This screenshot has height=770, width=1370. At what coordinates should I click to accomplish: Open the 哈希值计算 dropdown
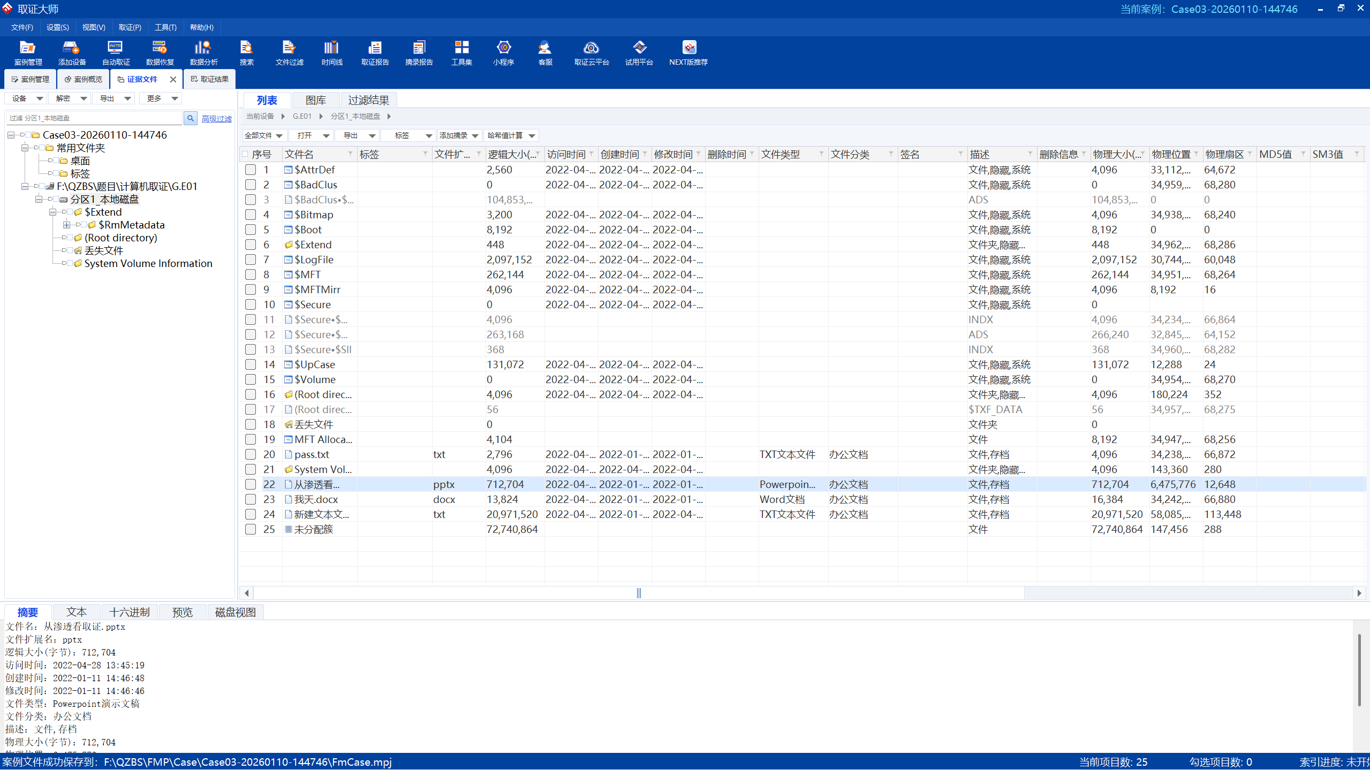point(511,135)
